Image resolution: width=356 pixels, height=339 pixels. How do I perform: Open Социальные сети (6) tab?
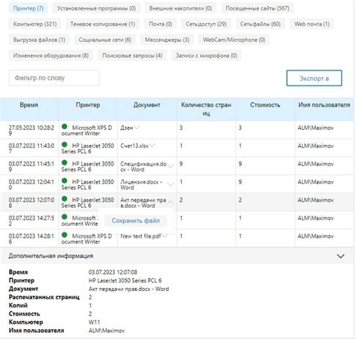[x=105, y=40]
